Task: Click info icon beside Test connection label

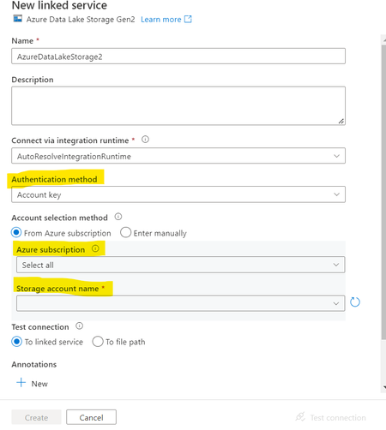Action: 79,325
